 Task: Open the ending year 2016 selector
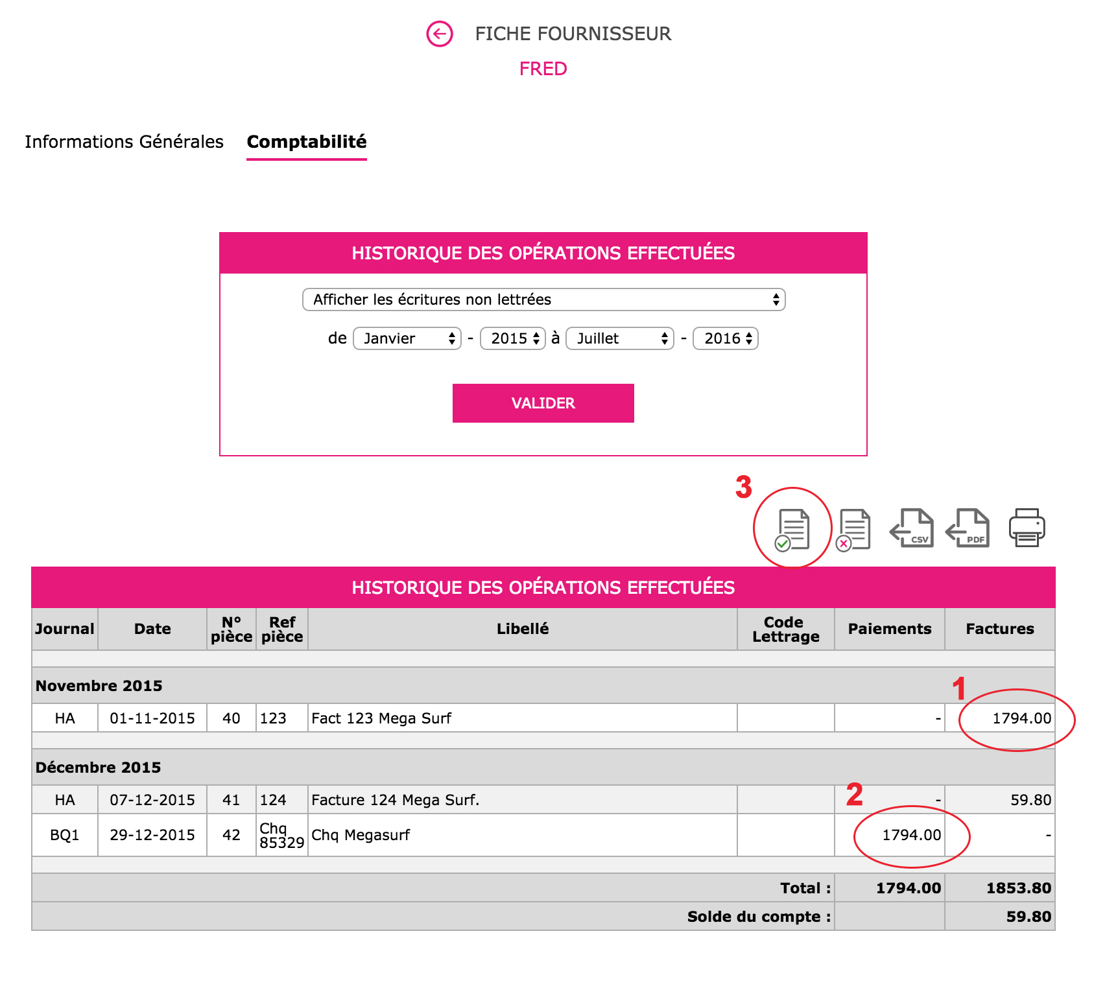click(725, 338)
